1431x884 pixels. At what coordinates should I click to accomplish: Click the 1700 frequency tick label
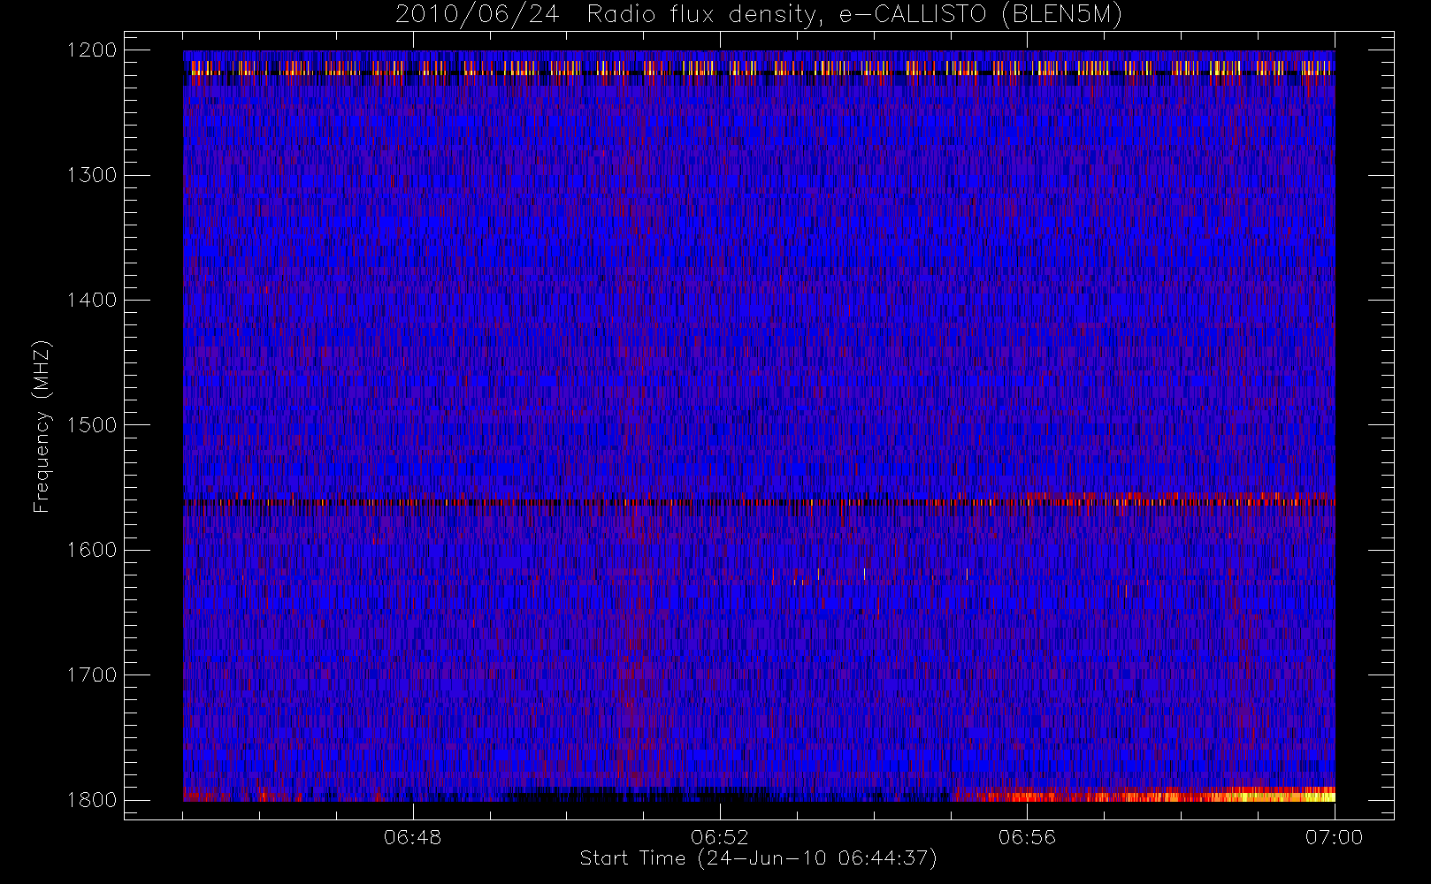coord(92,674)
